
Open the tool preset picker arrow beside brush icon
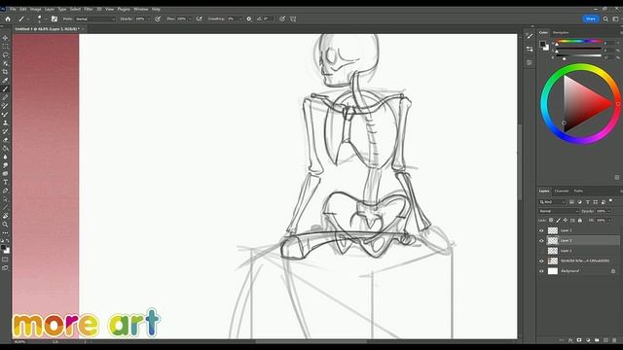click(x=28, y=19)
